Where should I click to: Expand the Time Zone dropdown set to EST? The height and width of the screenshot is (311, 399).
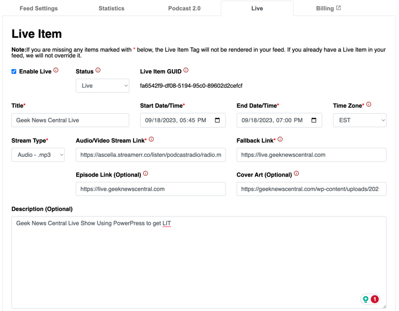[360, 120]
